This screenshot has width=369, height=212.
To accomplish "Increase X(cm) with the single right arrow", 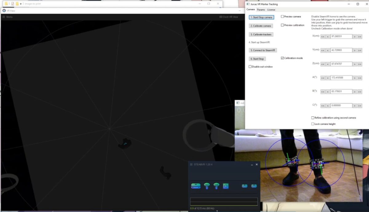I will [x=355, y=36].
